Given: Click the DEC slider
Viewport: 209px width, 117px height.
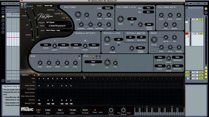Looking at the screenshot, I should [37, 31].
